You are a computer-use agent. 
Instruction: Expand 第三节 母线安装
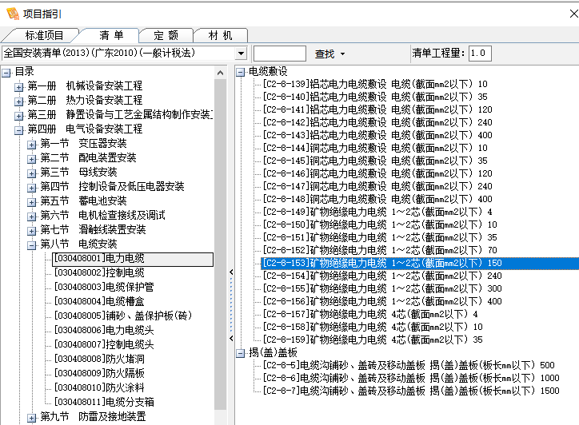point(32,173)
